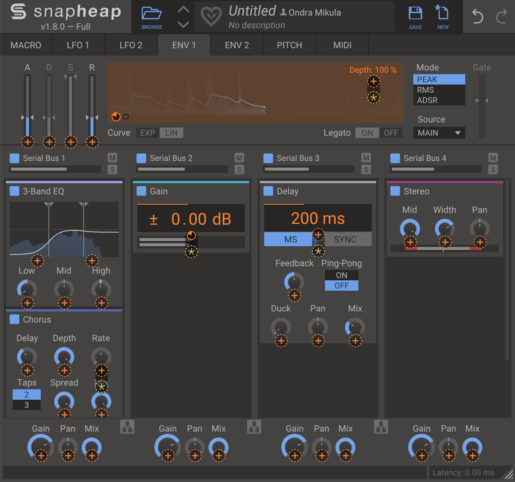Screen dimensions: 515x482
Task: Click the undo arrow icon
Action: click(478, 17)
